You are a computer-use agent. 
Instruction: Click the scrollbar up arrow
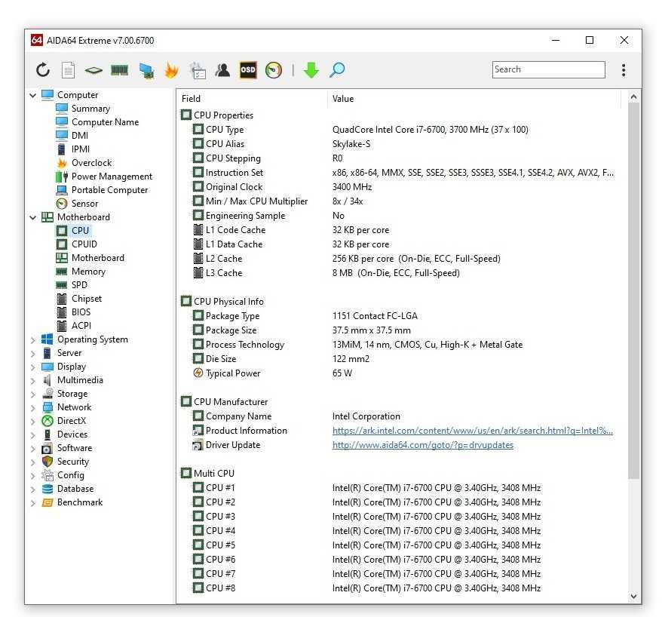633,97
